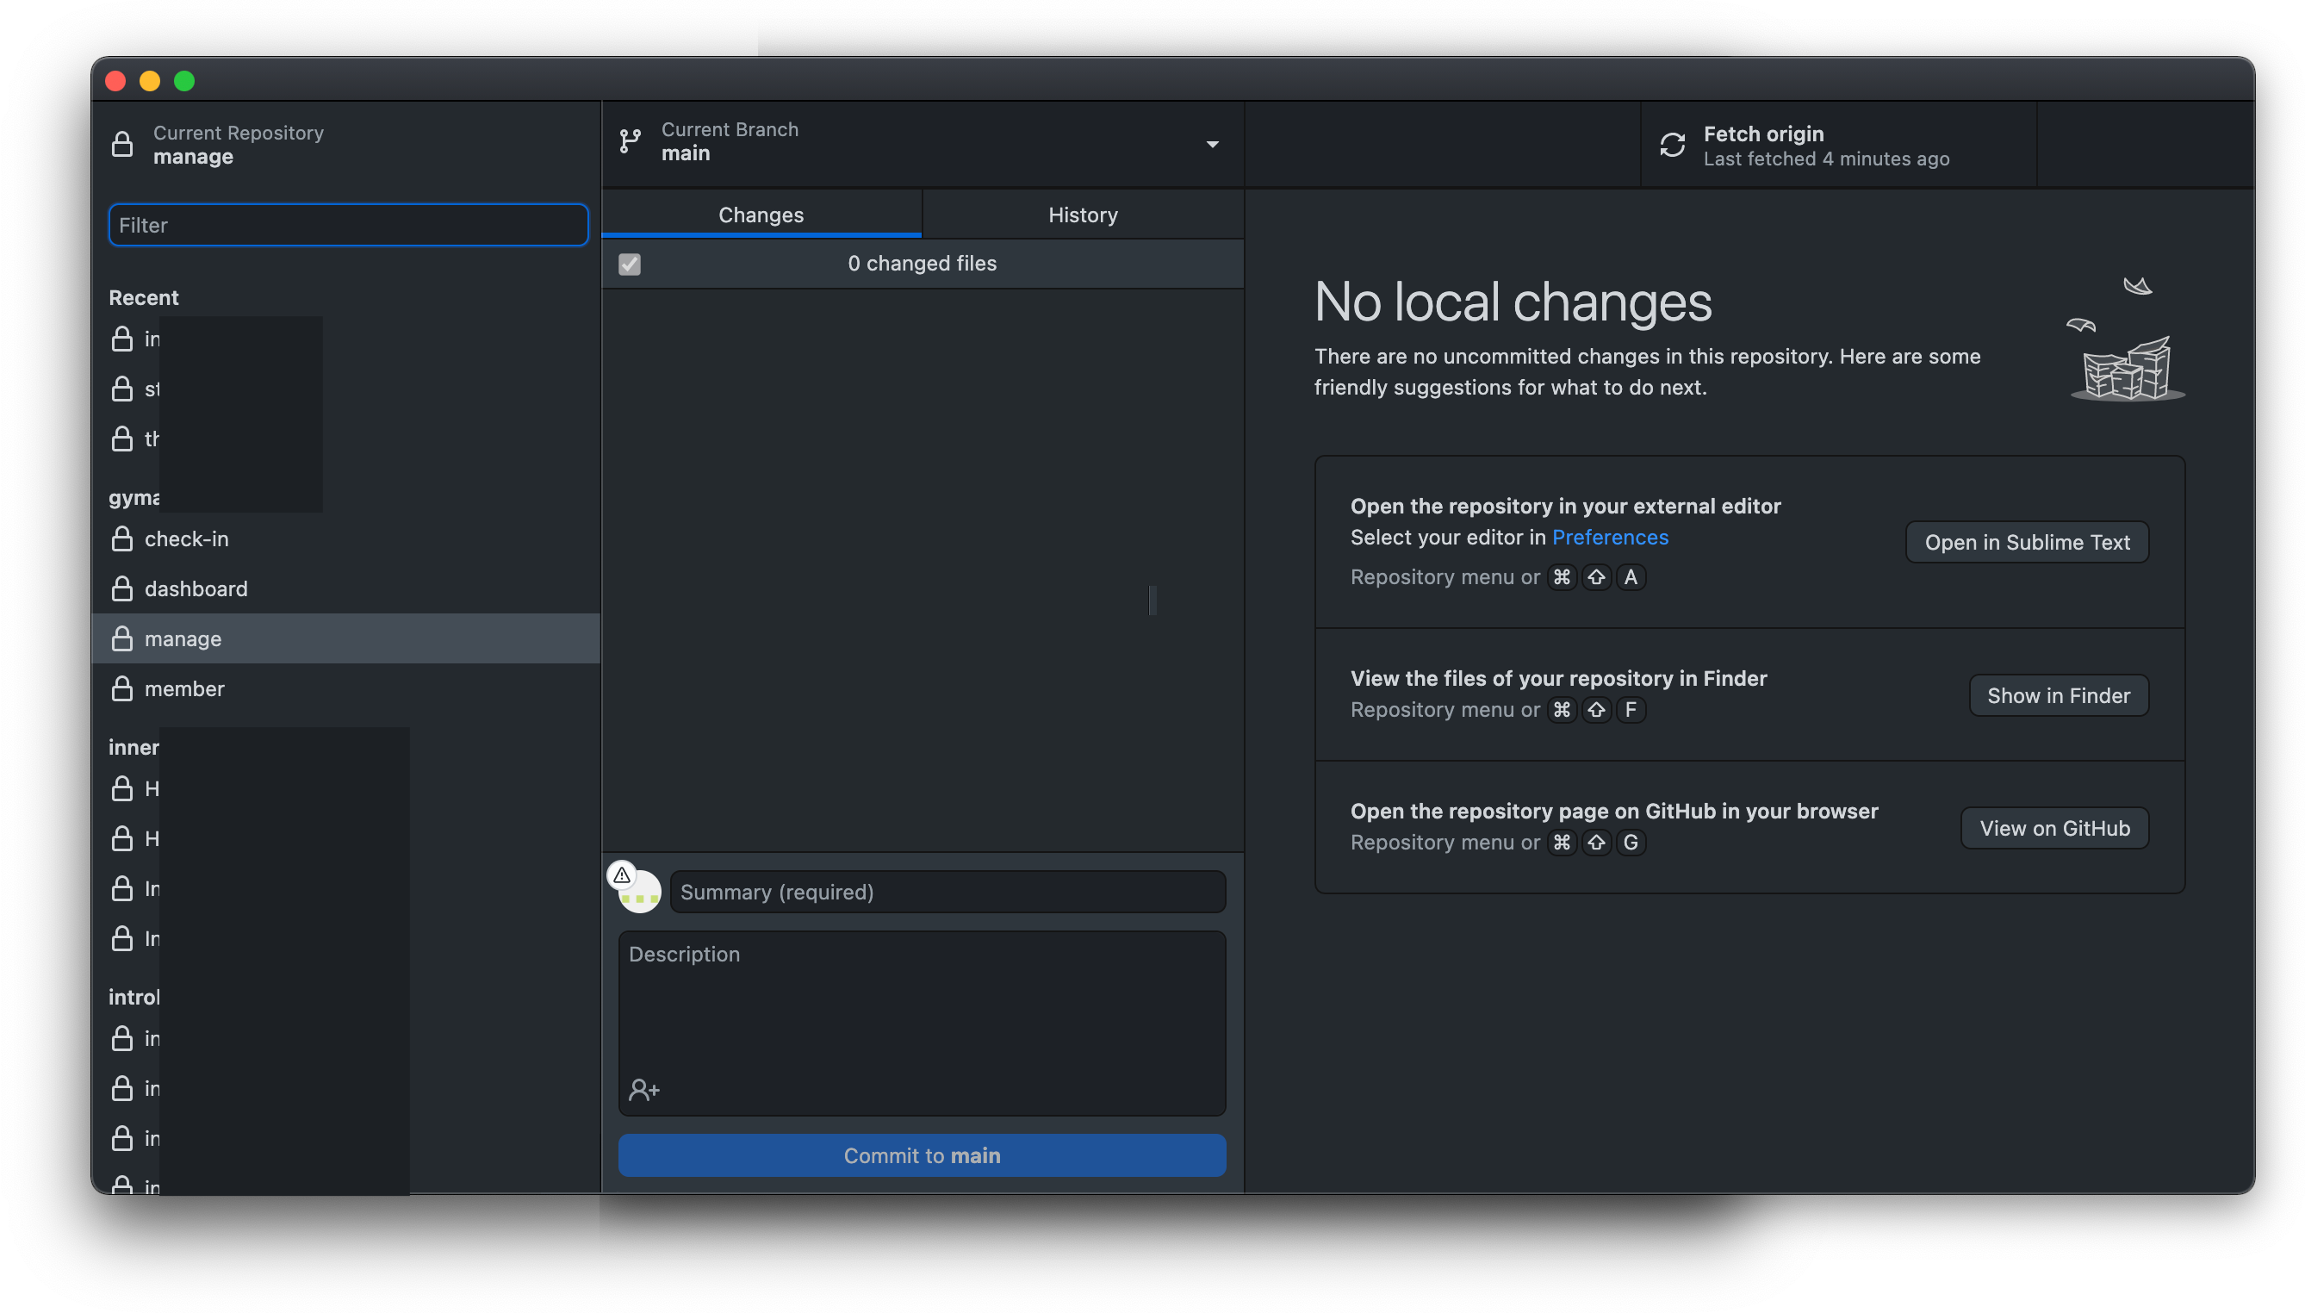
Task: Click the Fetch origin refresh icon
Action: point(1672,144)
